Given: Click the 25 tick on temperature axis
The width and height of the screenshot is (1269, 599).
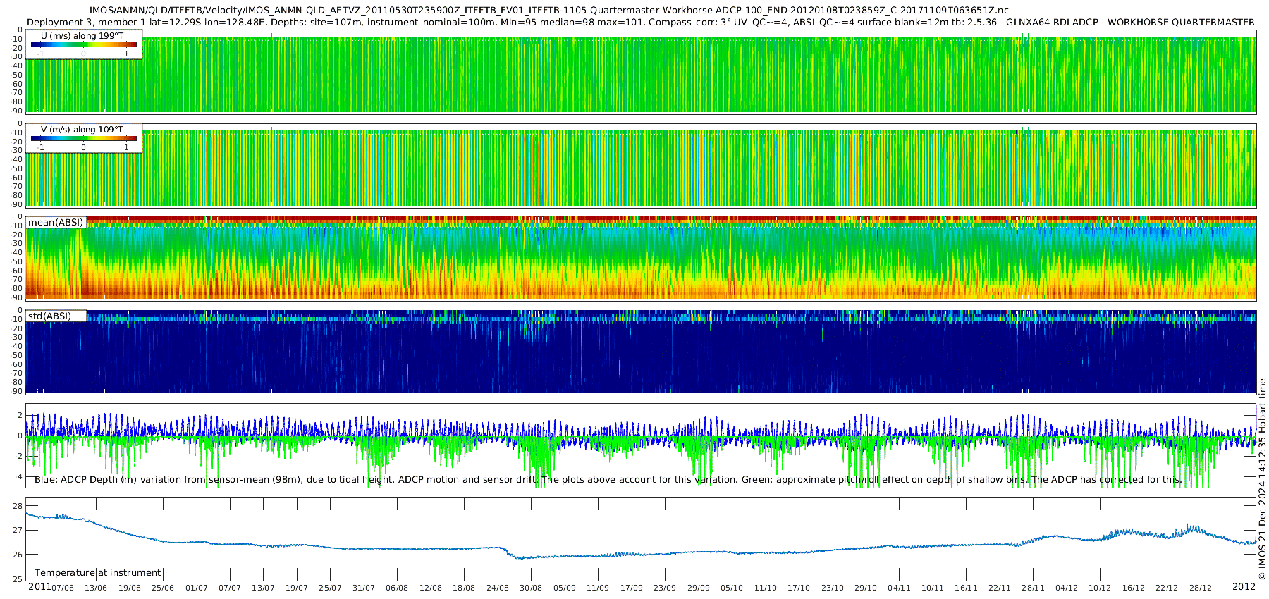Looking at the screenshot, I should pos(18,579).
